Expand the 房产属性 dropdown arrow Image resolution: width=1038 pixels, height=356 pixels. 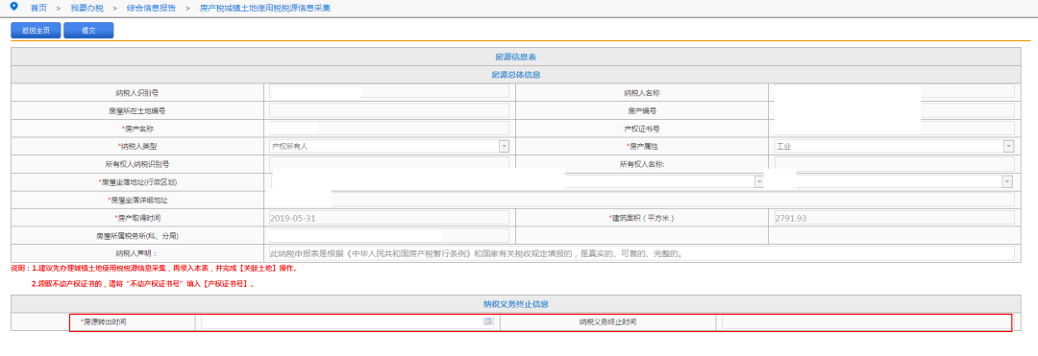click(1008, 146)
